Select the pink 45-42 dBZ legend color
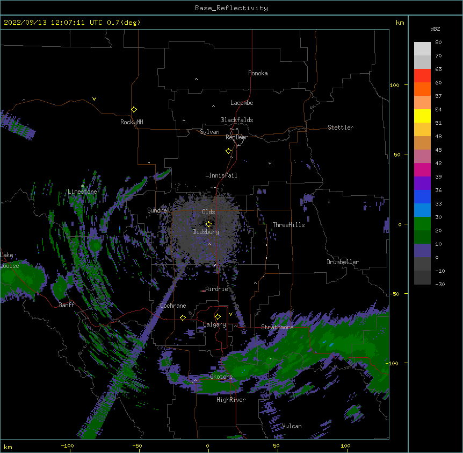 tap(422, 157)
